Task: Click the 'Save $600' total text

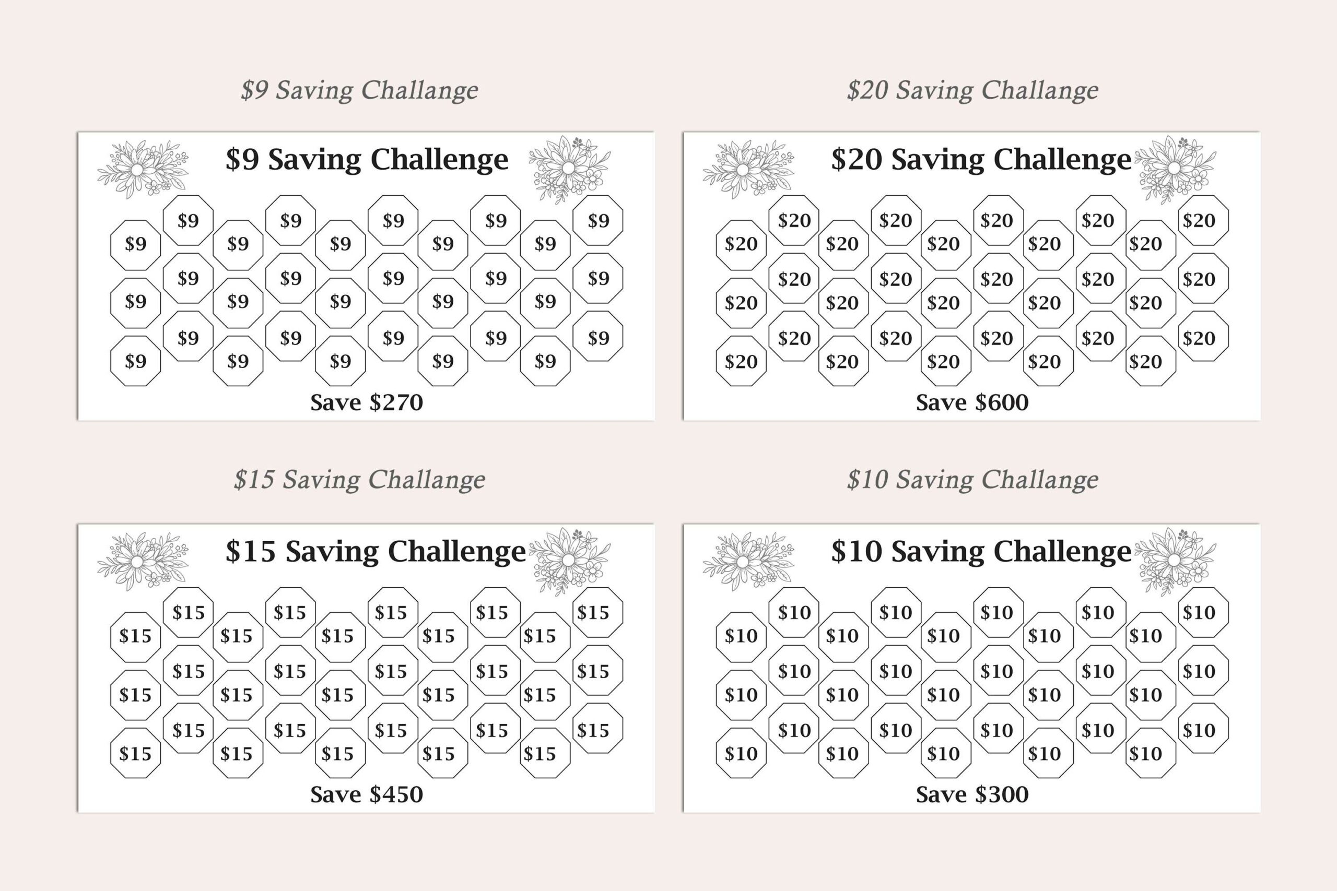Action: click(972, 402)
